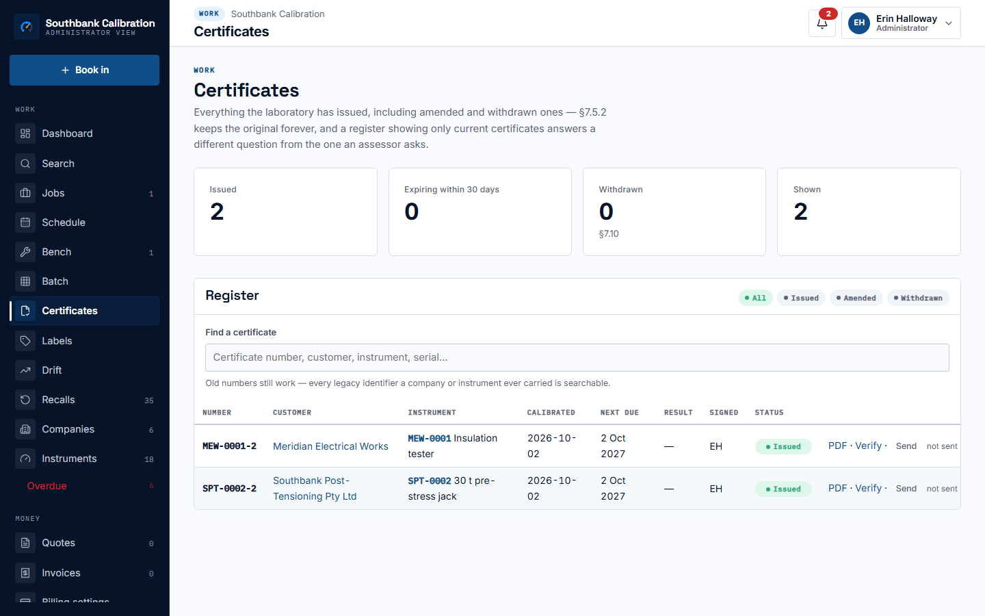The width and height of the screenshot is (985, 616).
Task: Click the Drift trend icon
Action: click(x=25, y=370)
